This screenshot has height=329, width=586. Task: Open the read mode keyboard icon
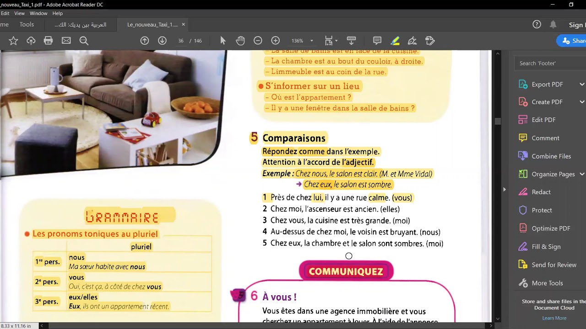point(352,41)
